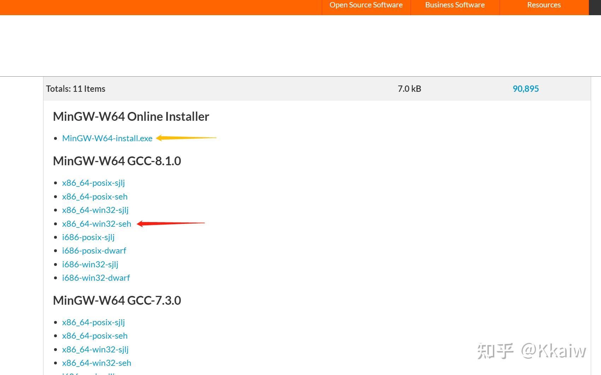Select the 'Totals: 11 Items' text
The image size is (601, 375).
tap(76, 89)
